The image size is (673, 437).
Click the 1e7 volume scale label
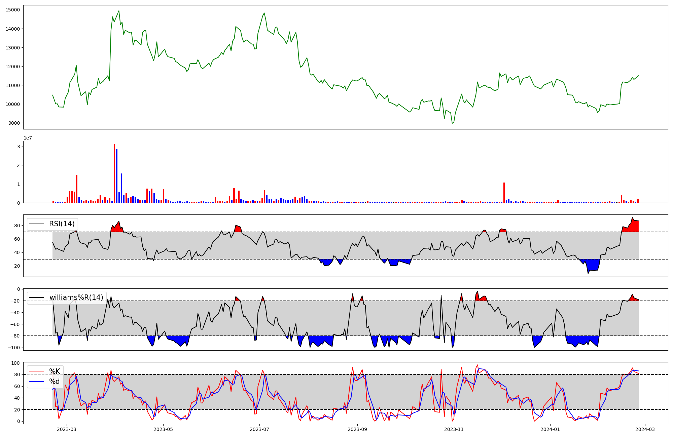[28, 138]
